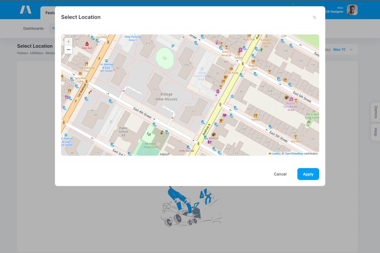The width and height of the screenshot is (380, 253).
Task: Zoom in on the map
Action: (x=68, y=42)
